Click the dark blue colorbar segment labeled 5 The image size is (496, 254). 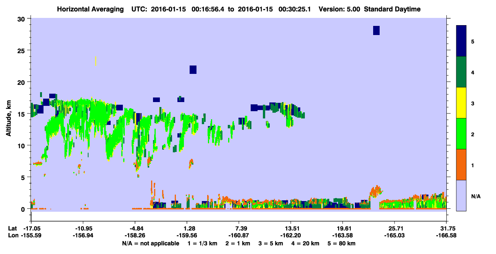pos(461,41)
